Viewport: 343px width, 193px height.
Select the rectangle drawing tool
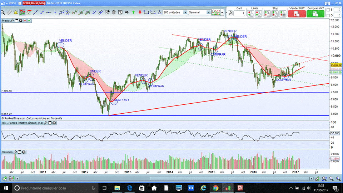coord(146,12)
